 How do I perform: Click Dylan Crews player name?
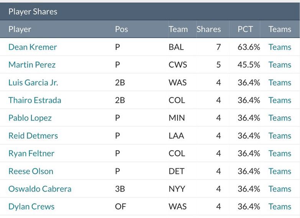(x=31, y=207)
